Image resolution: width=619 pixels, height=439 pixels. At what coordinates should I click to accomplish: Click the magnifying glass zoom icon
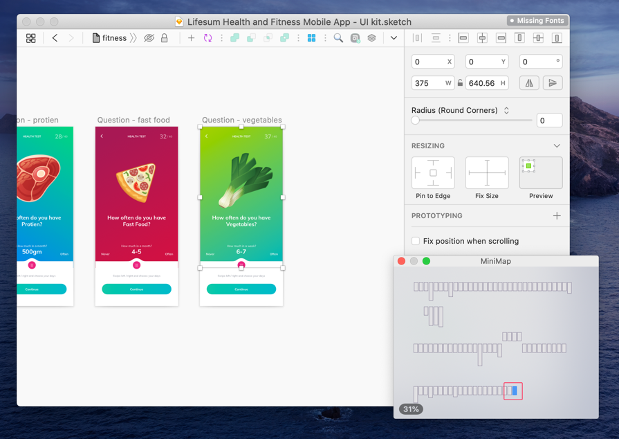pyautogui.click(x=338, y=38)
